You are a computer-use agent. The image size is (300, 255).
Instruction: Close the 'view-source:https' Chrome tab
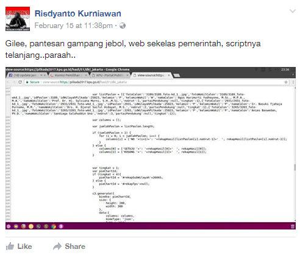[169, 75]
